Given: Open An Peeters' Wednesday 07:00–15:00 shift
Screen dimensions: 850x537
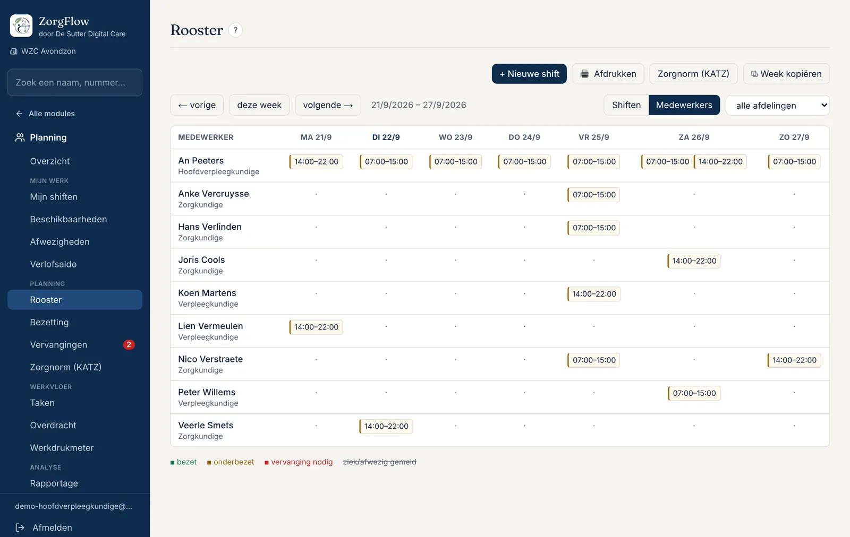Looking at the screenshot, I should (x=456, y=162).
